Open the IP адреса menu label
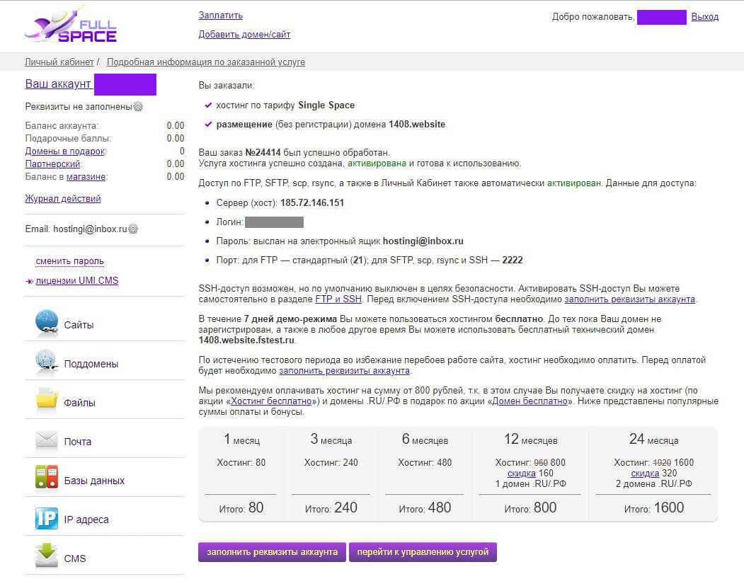 click(x=86, y=520)
